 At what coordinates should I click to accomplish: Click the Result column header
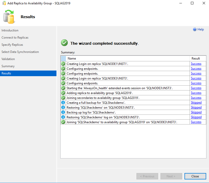[x=196, y=59]
